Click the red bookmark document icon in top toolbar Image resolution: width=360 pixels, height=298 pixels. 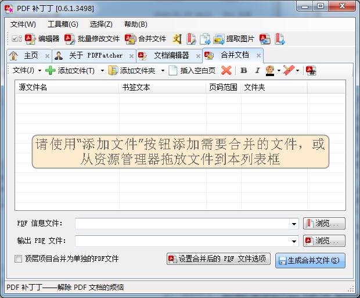(191, 39)
